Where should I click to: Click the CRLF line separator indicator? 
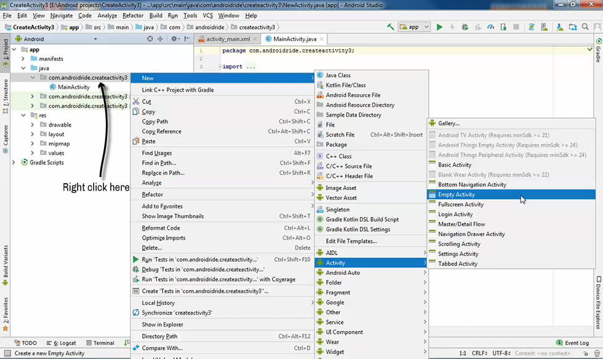tap(479, 353)
